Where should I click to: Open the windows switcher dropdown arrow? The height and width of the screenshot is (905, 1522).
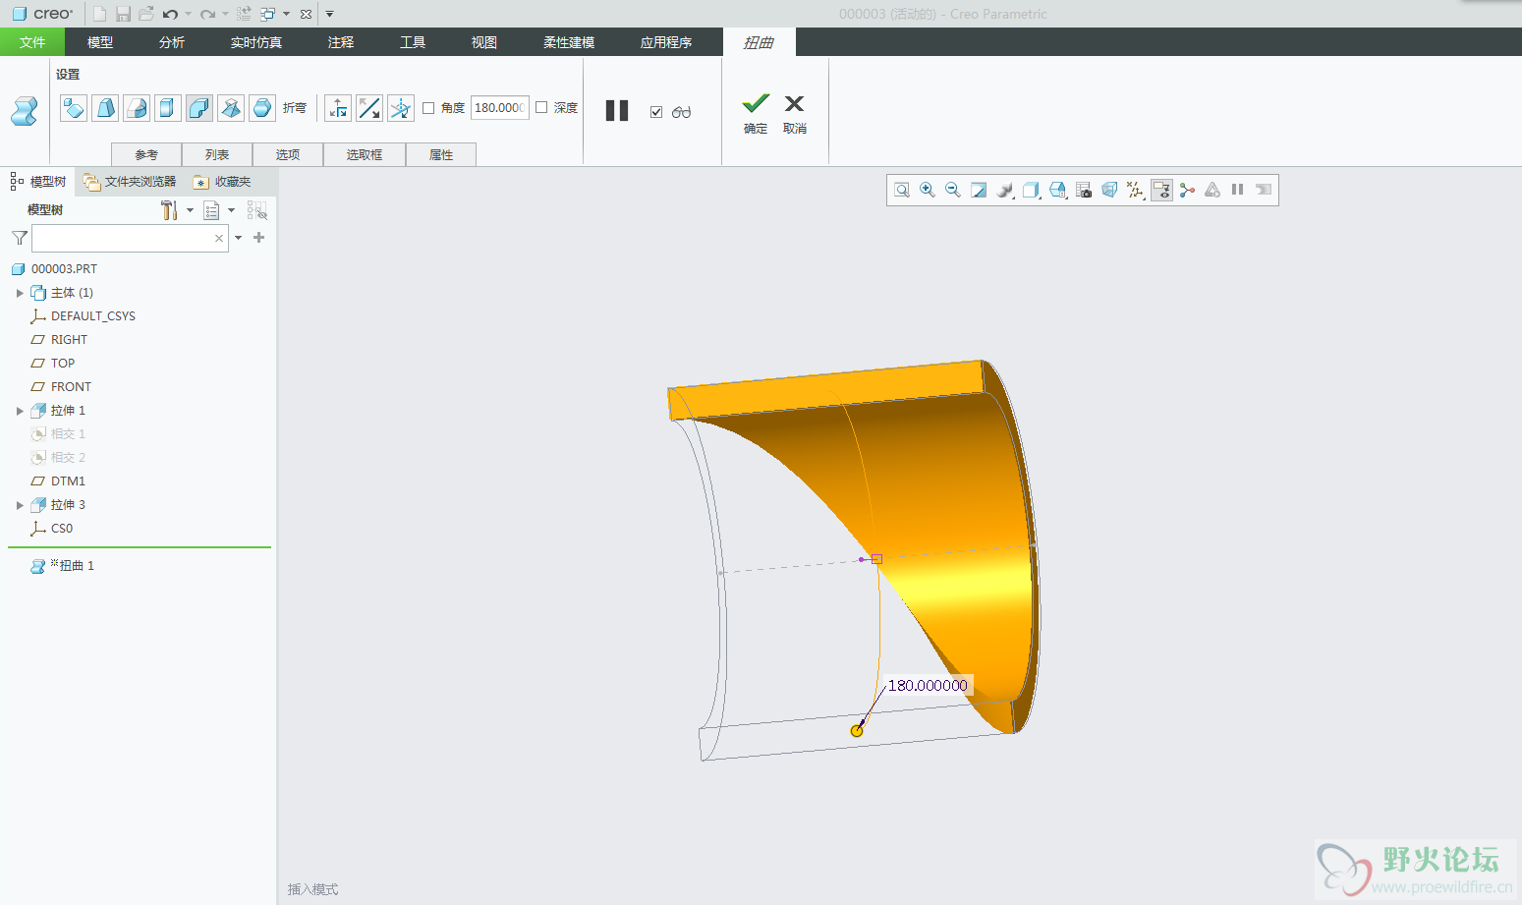tap(286, 14)
